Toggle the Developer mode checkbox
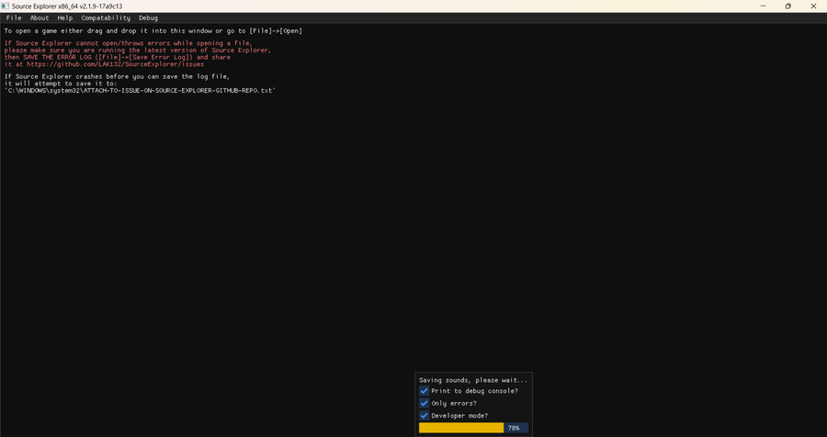 click(424, 415)
